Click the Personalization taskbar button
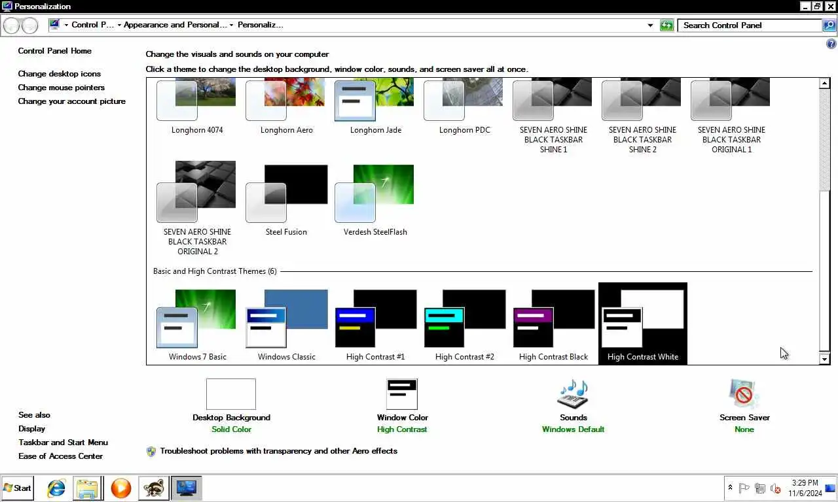 click(187, 488)
